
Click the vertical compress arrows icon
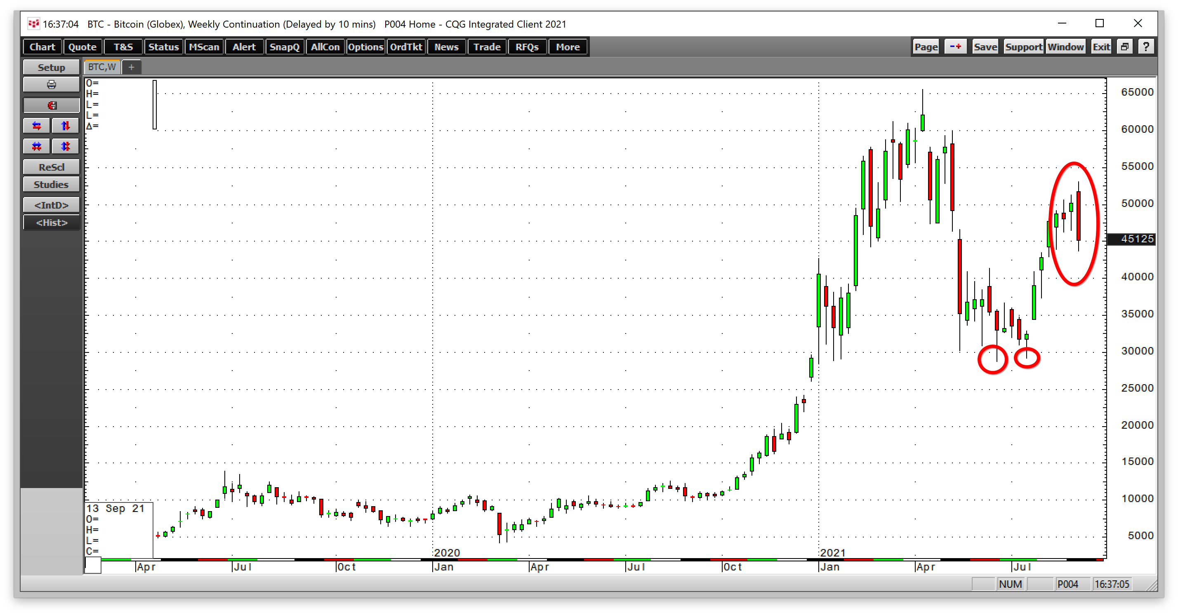click(x=66, y=147)
